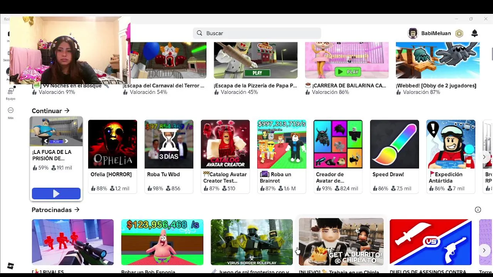Open Virus Border Roleplay thumbnail
493x277 pixels.
(252, 242)
